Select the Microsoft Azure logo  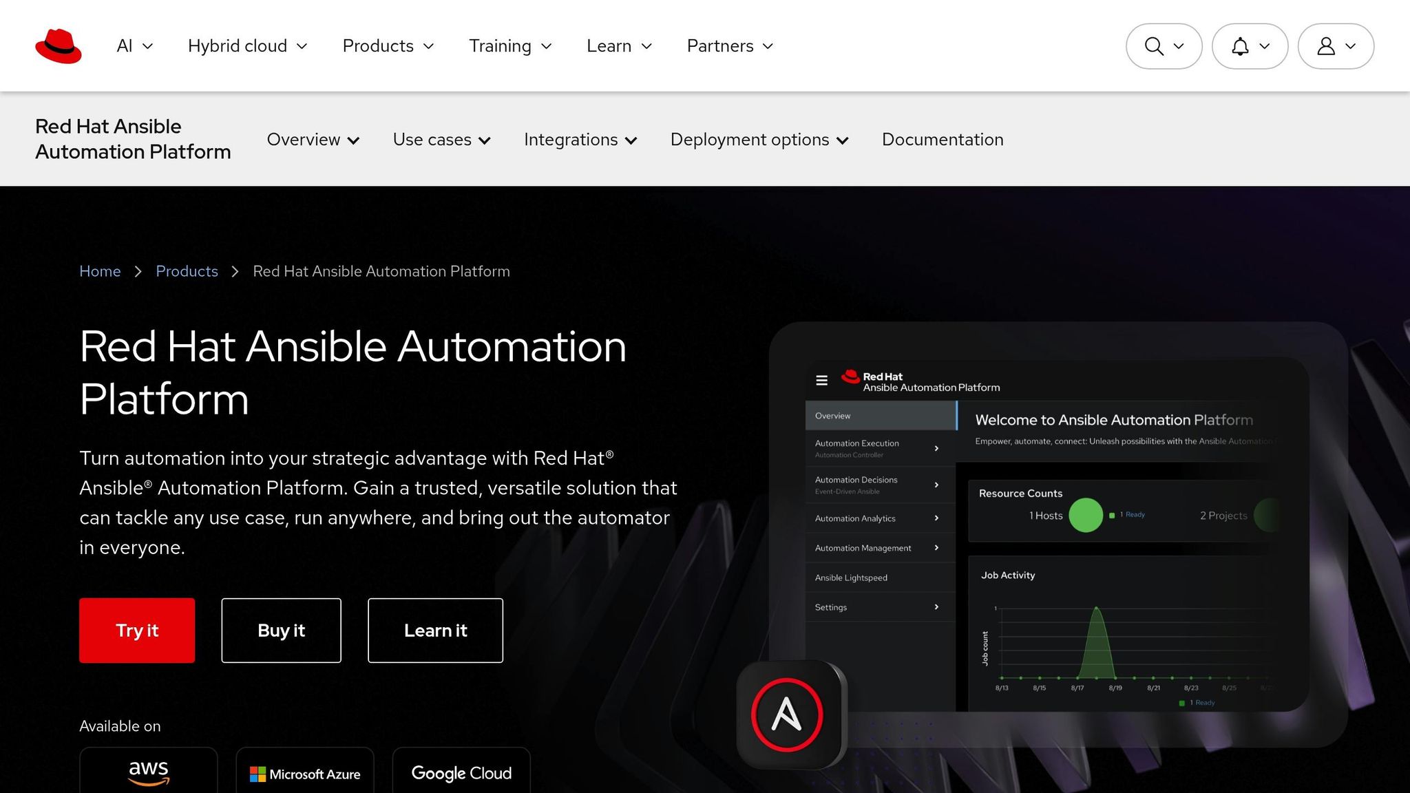pyautogui.click(x=304, y=774)
